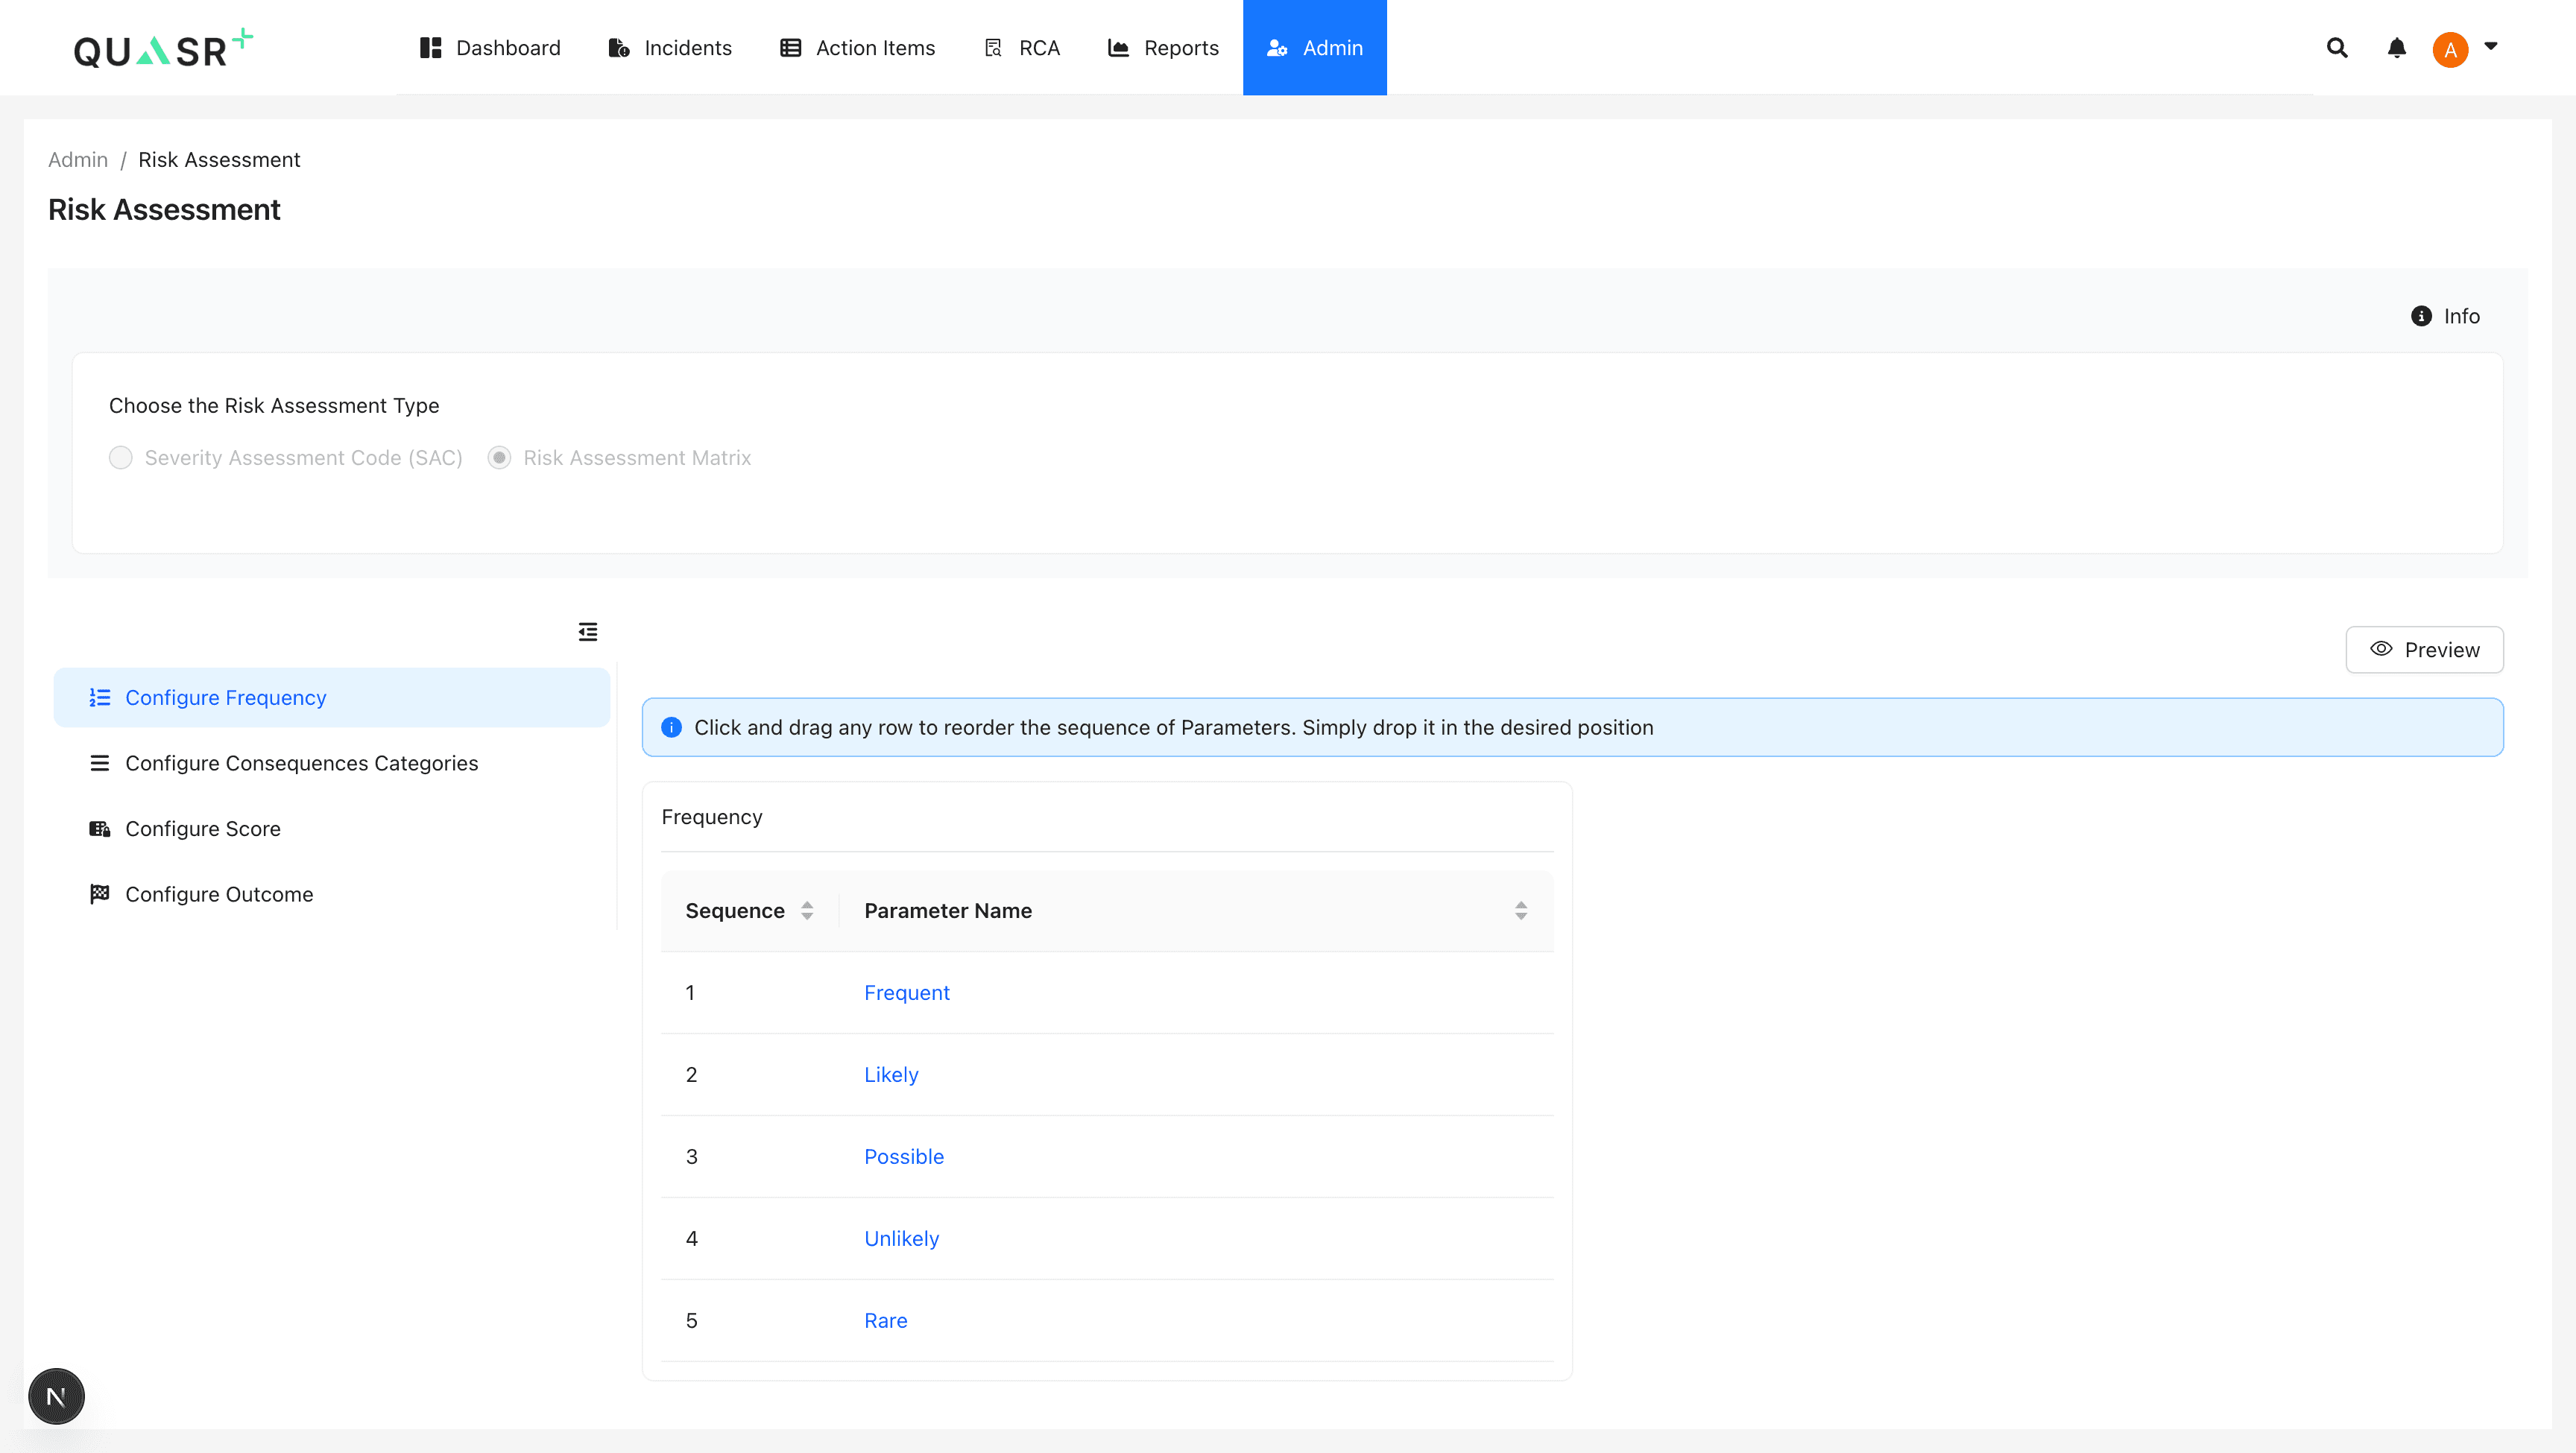Sort by Parameter Name column arrows
This screenshot has height=1453, width=2576.
point(1520,910)
